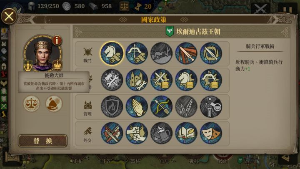300x169 pixels.
Task: Select the cavalry march tactics horse policy
Action: (112, 53)
